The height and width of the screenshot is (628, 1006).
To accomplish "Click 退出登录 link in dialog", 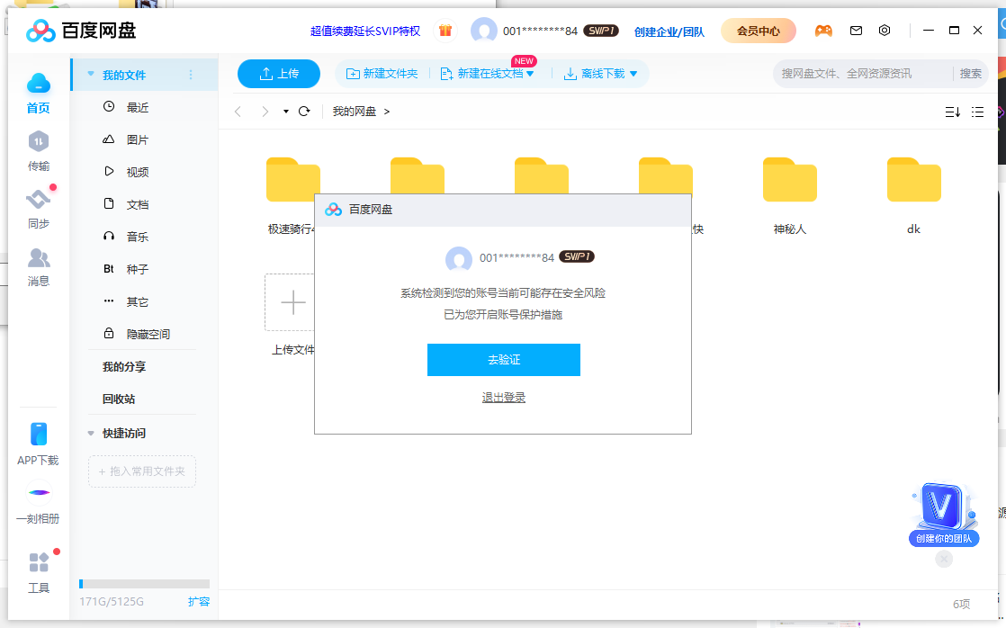I will click(504, 398).
